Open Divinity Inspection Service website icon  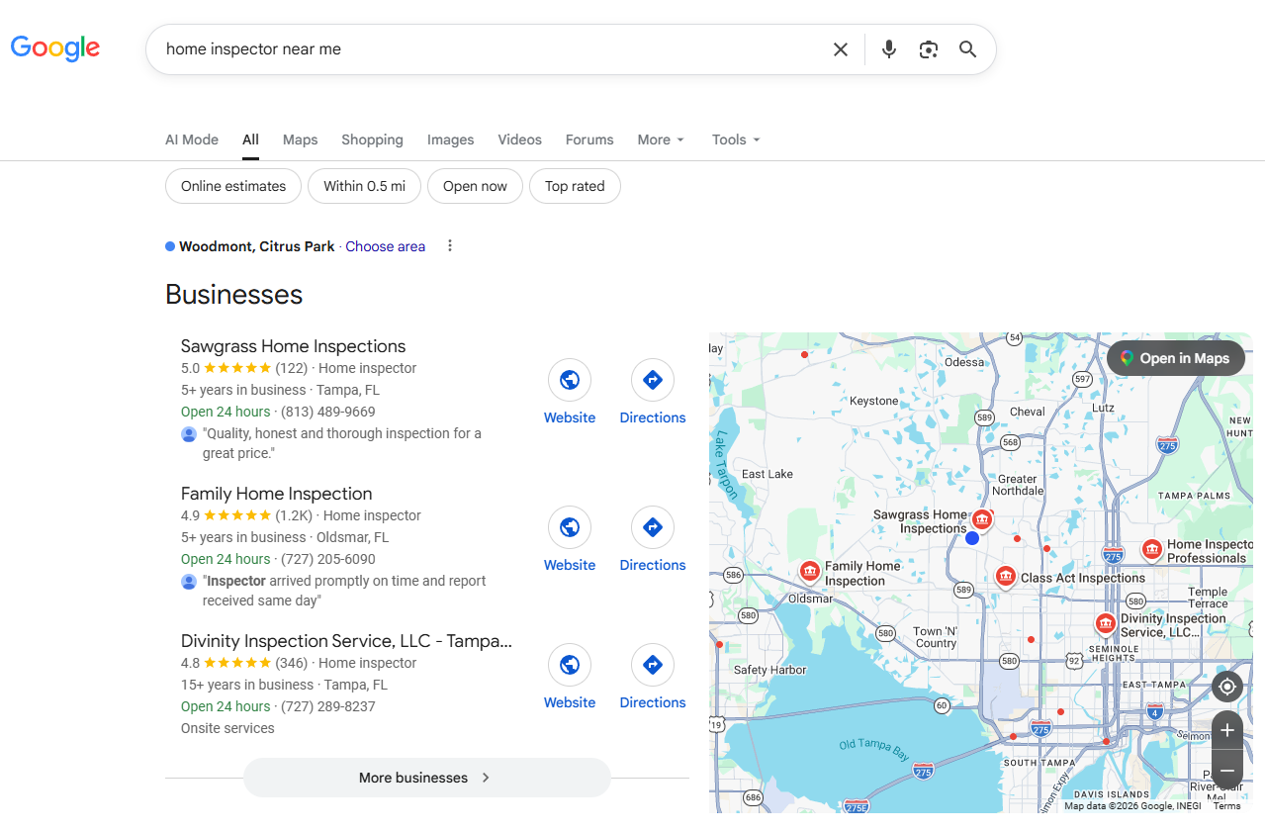point(570,665)
